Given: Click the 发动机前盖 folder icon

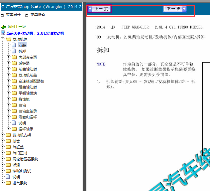Looking at the screenshot, I should click(x=14, y=75).
